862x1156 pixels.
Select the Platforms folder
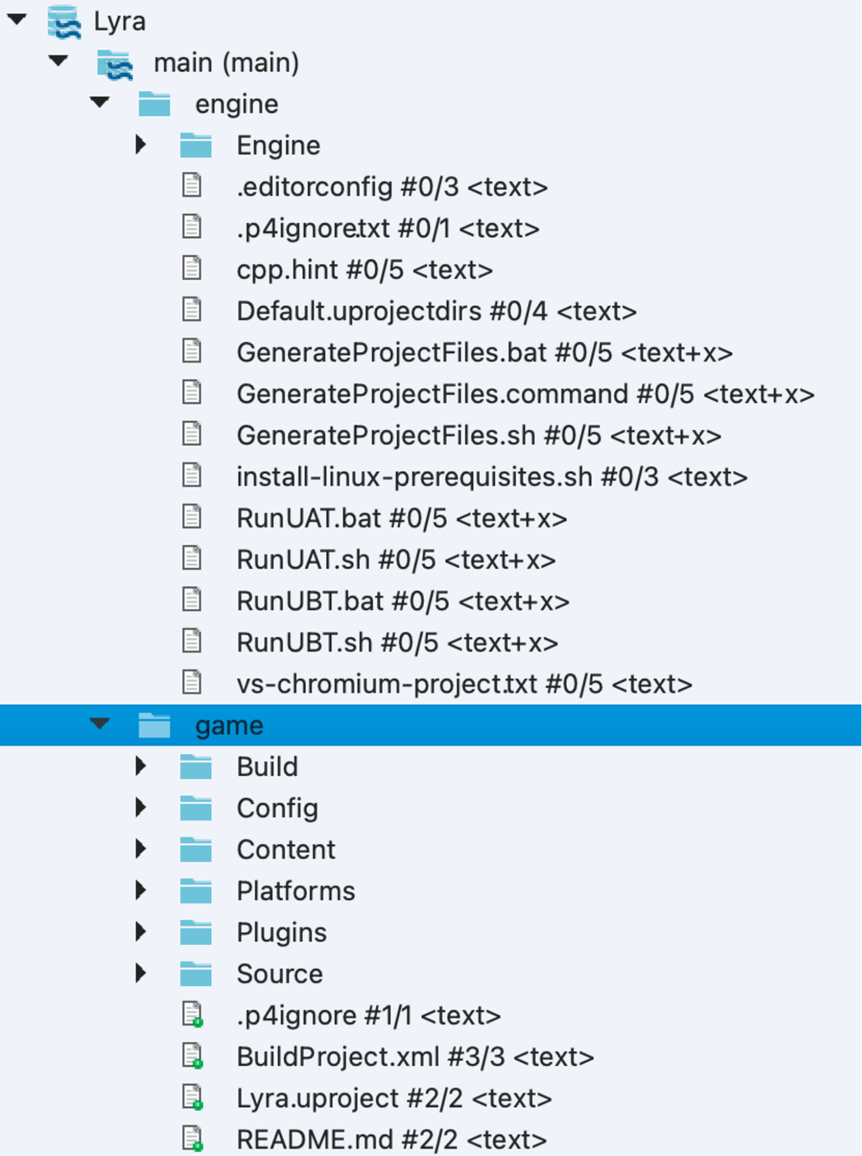click(295, 891)
